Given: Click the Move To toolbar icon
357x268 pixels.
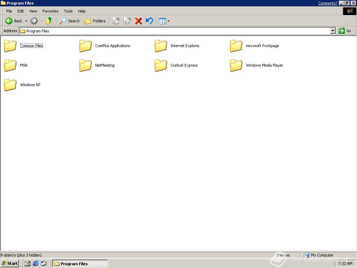Looking at the screenshot, I should 116,21.
